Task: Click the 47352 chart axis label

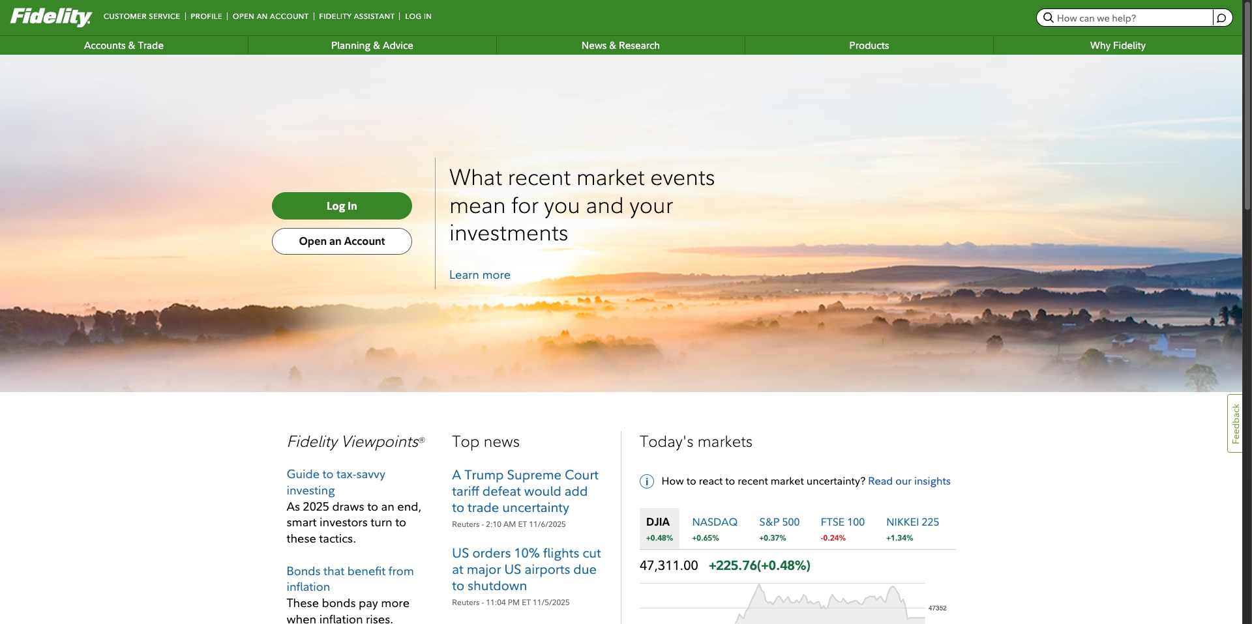Action: [938, 608]
